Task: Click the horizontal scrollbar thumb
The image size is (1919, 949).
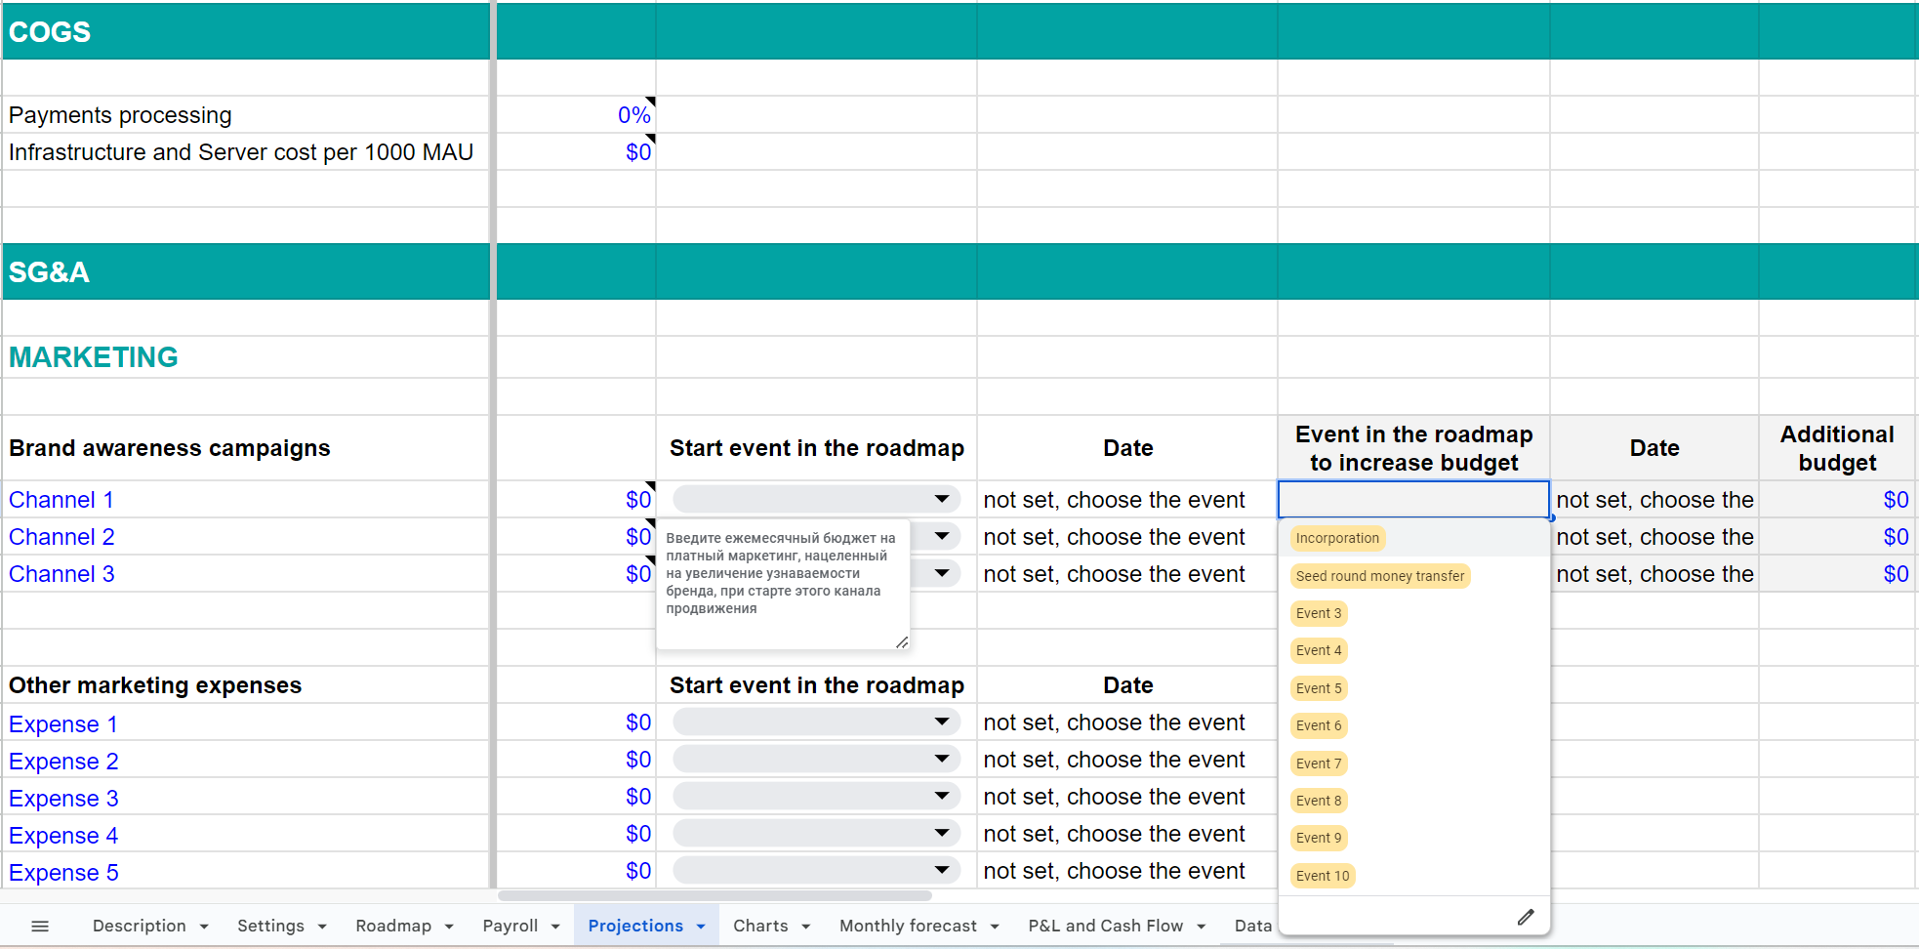Action: point(715,895)
